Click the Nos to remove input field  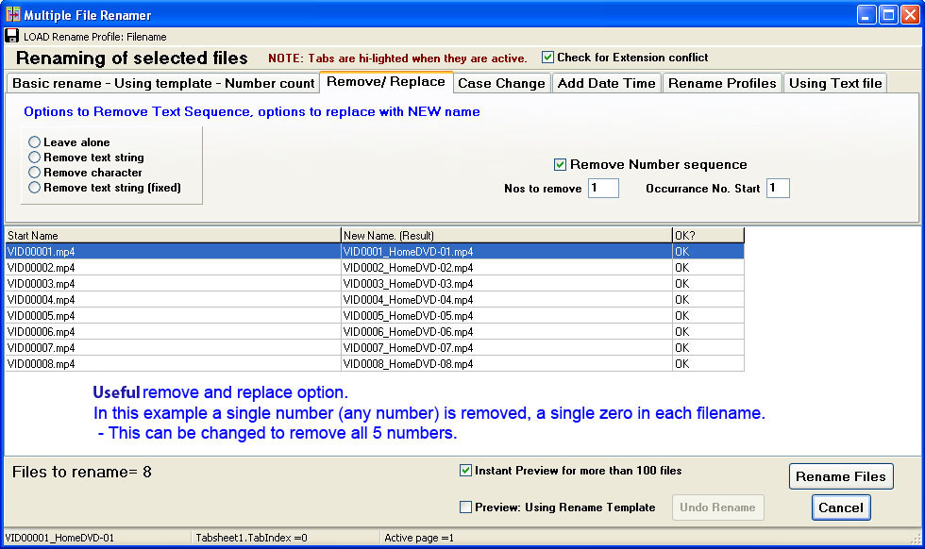coord(603,188)
